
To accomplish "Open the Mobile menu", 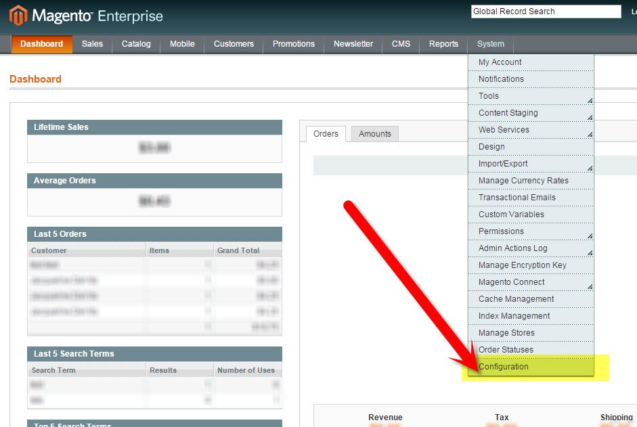I will tap(182, 44).
